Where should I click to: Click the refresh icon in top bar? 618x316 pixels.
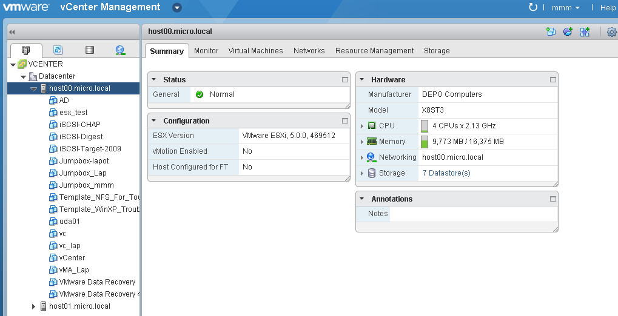tap(533, 7)
